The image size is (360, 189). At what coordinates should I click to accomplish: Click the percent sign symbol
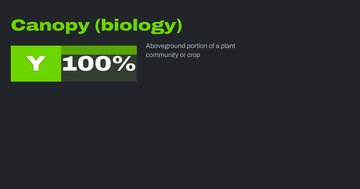point(126,64)
